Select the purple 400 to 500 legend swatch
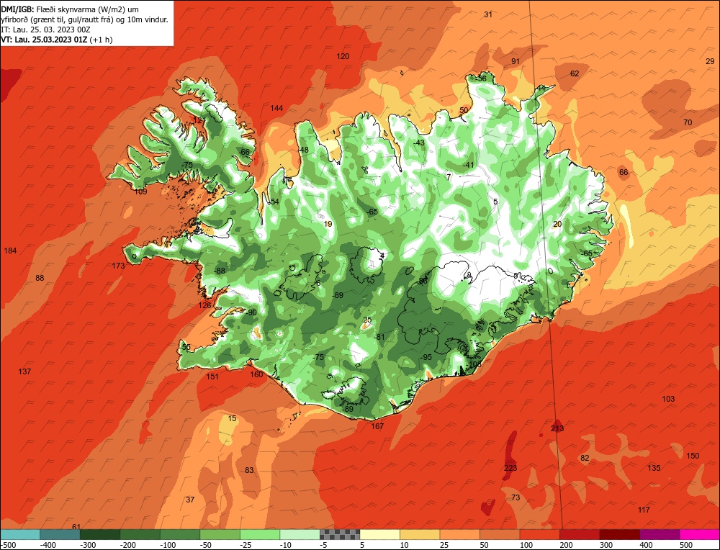 660,534
